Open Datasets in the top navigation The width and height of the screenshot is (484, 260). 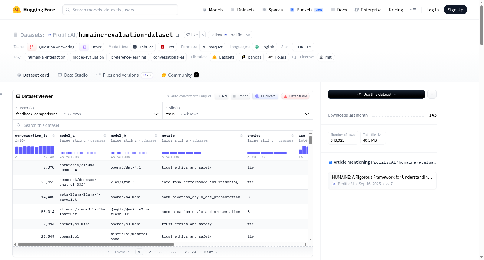(243, 10)
